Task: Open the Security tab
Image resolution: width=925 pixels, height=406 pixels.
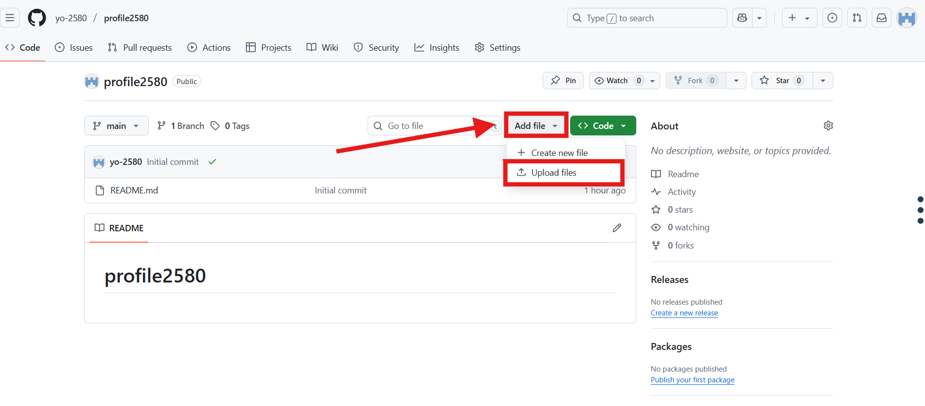Action: (x=377, y=48)
